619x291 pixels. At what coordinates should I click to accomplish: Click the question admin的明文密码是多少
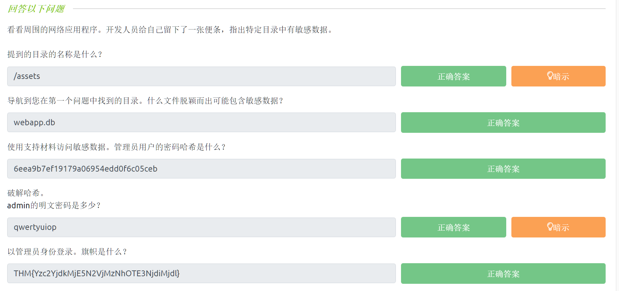pyautogui.click(x=54, y=205)
